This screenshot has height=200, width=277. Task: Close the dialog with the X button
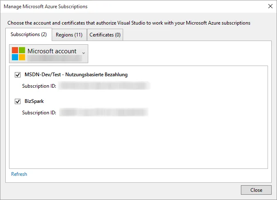[270, 7]
